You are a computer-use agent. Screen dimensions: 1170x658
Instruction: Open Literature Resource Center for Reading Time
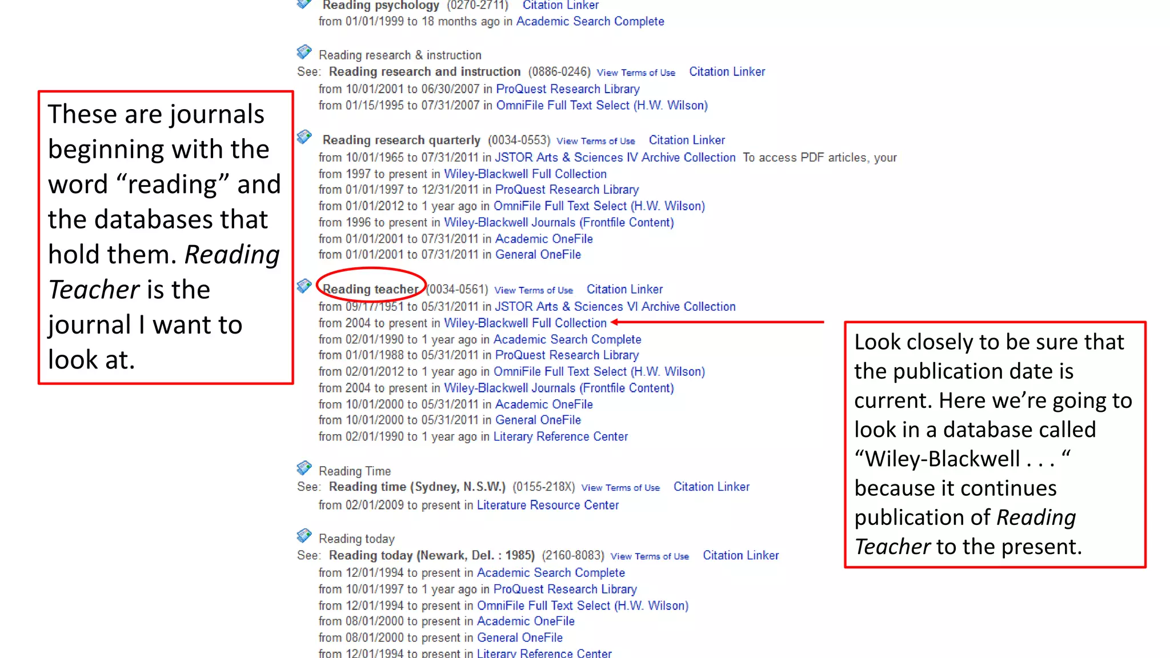pyautogui.click(x=547, y=505)
